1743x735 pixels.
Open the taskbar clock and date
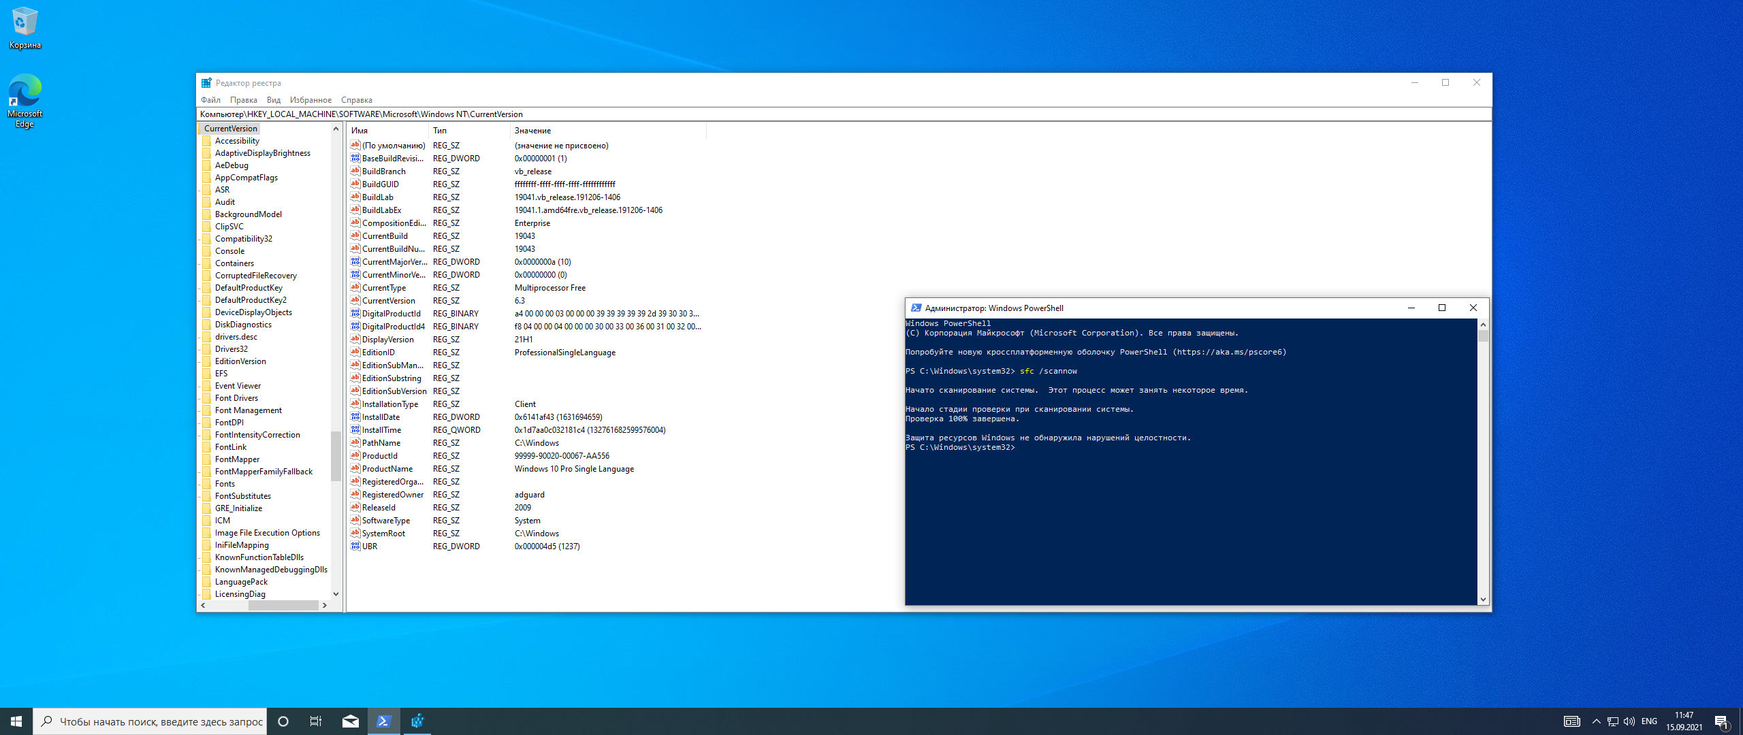1684,721
